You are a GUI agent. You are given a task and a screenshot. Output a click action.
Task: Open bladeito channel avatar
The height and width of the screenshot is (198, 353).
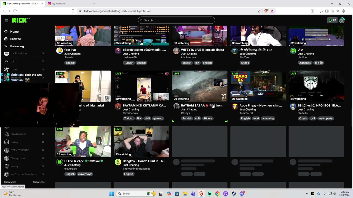pos(293,107)
